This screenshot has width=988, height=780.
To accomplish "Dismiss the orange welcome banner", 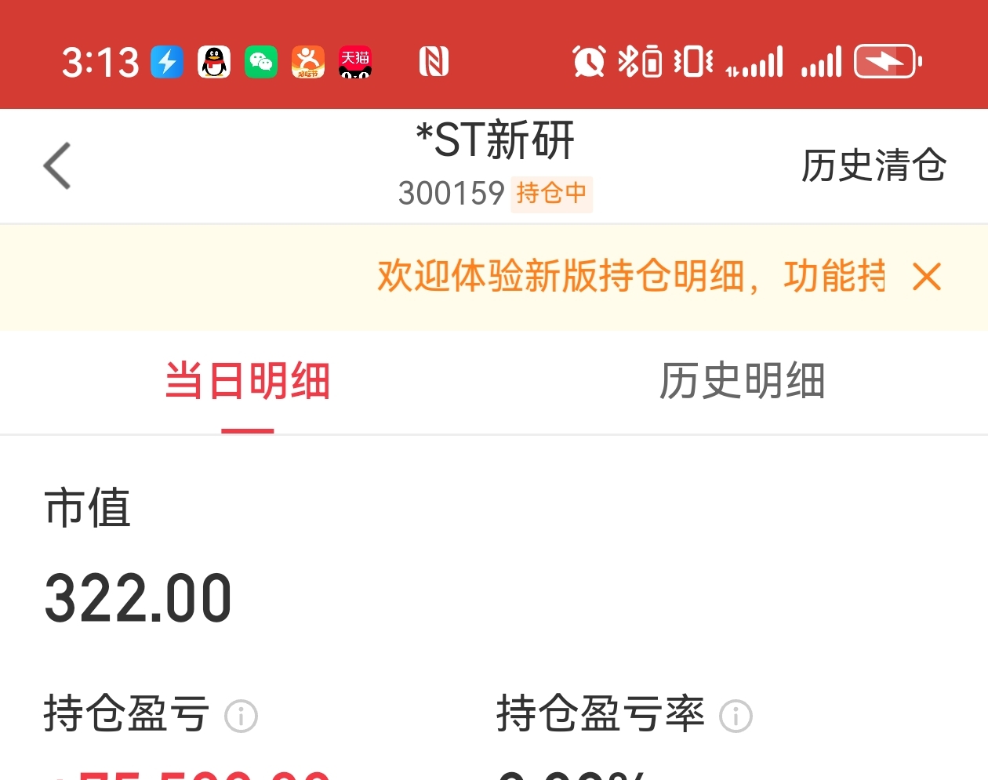I will (927, 277).
